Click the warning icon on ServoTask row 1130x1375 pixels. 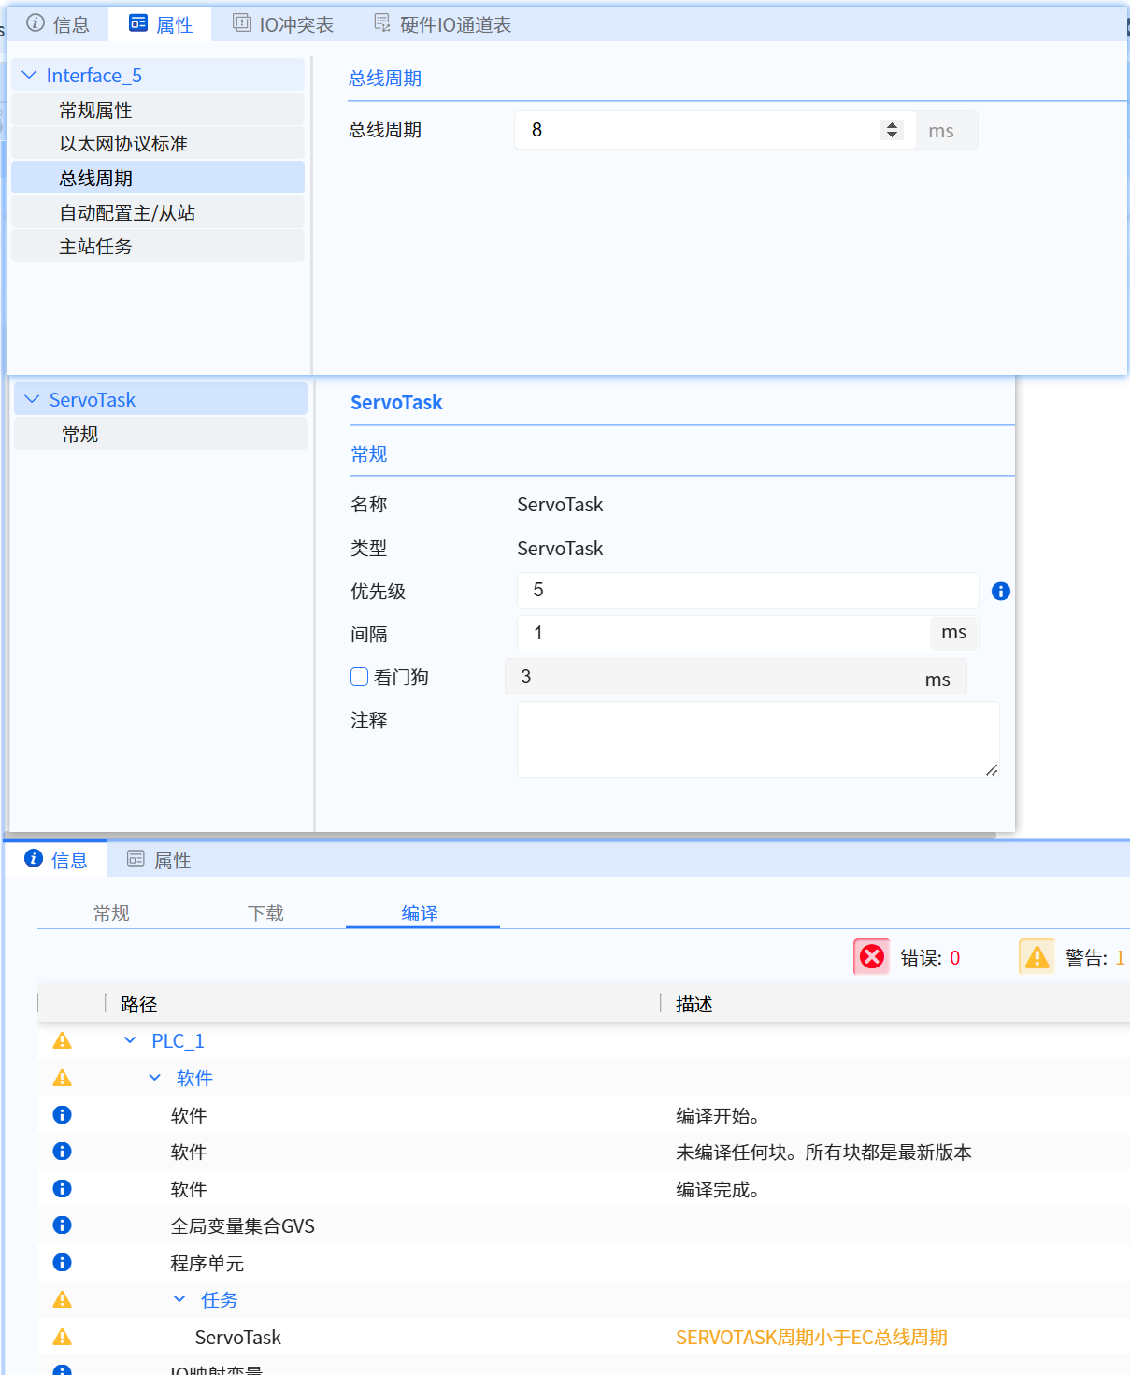click(63, 1337)
